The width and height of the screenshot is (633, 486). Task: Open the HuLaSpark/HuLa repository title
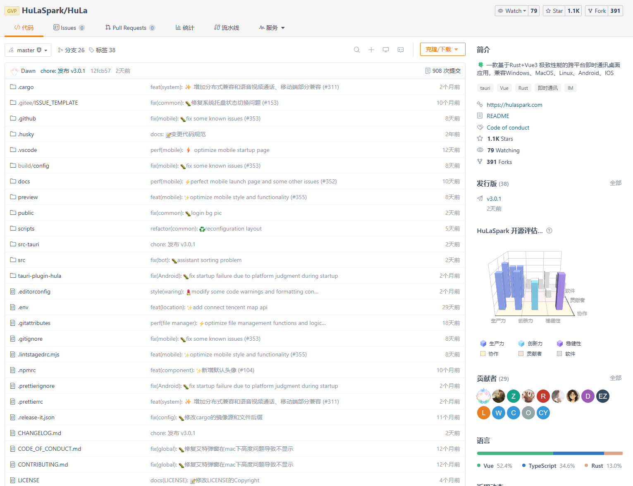pyautogui.click(x=55, y=11)
